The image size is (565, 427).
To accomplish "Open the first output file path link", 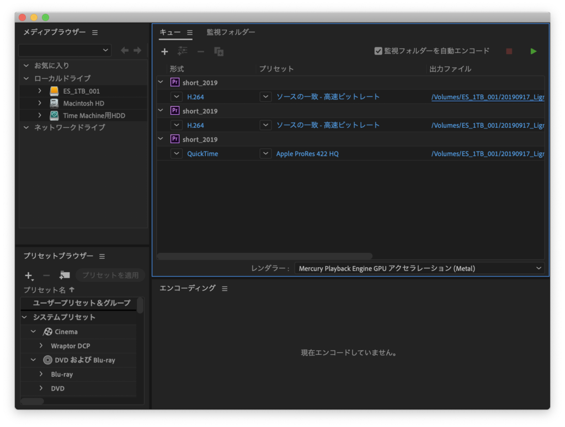I will click(488, 96).
